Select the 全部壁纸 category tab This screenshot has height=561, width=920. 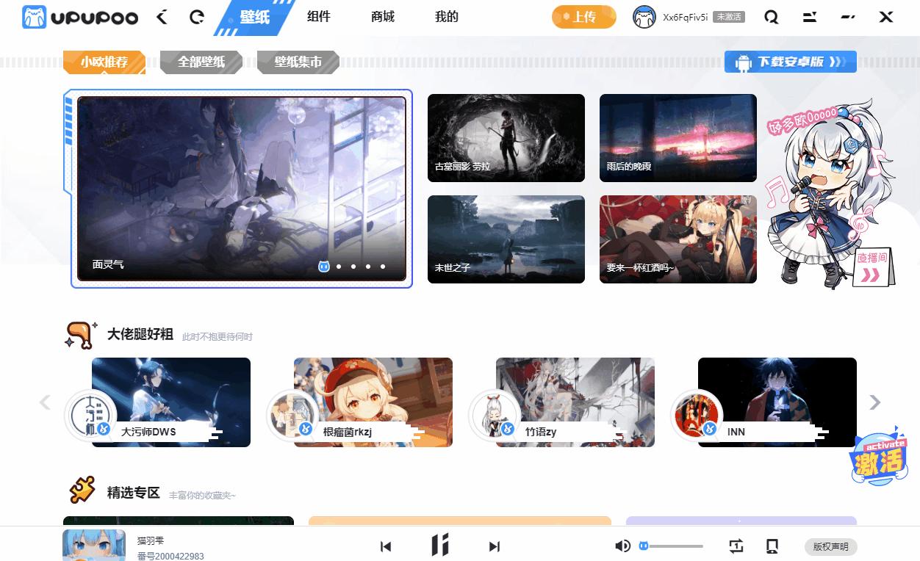click(201, 62)
